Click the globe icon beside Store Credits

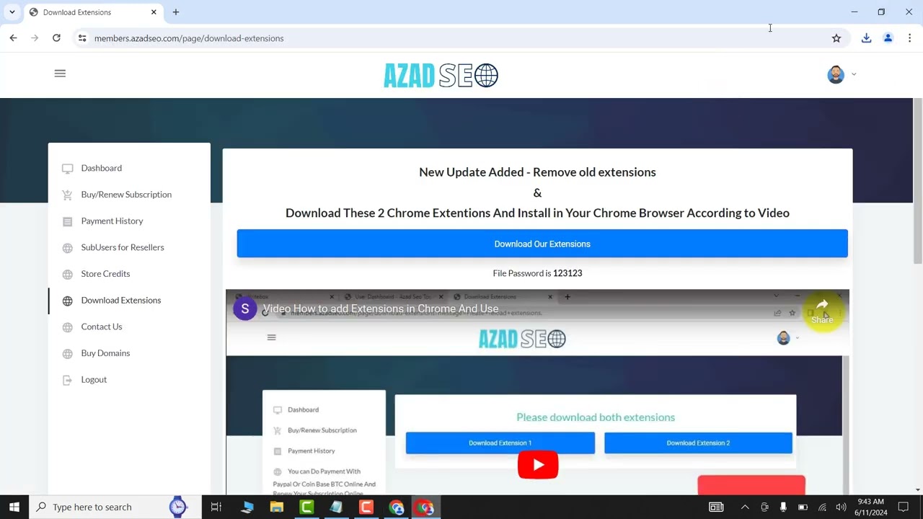tap(67, 275)
